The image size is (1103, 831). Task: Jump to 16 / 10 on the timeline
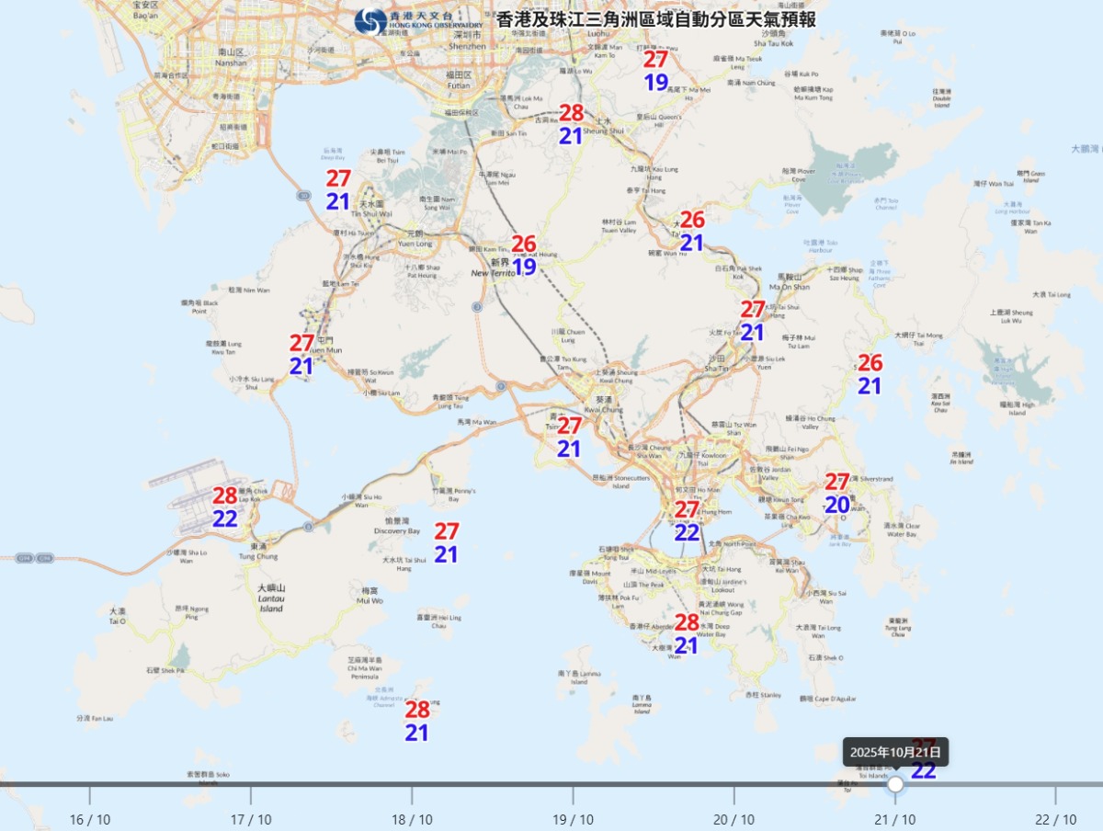tap(90, 819)
